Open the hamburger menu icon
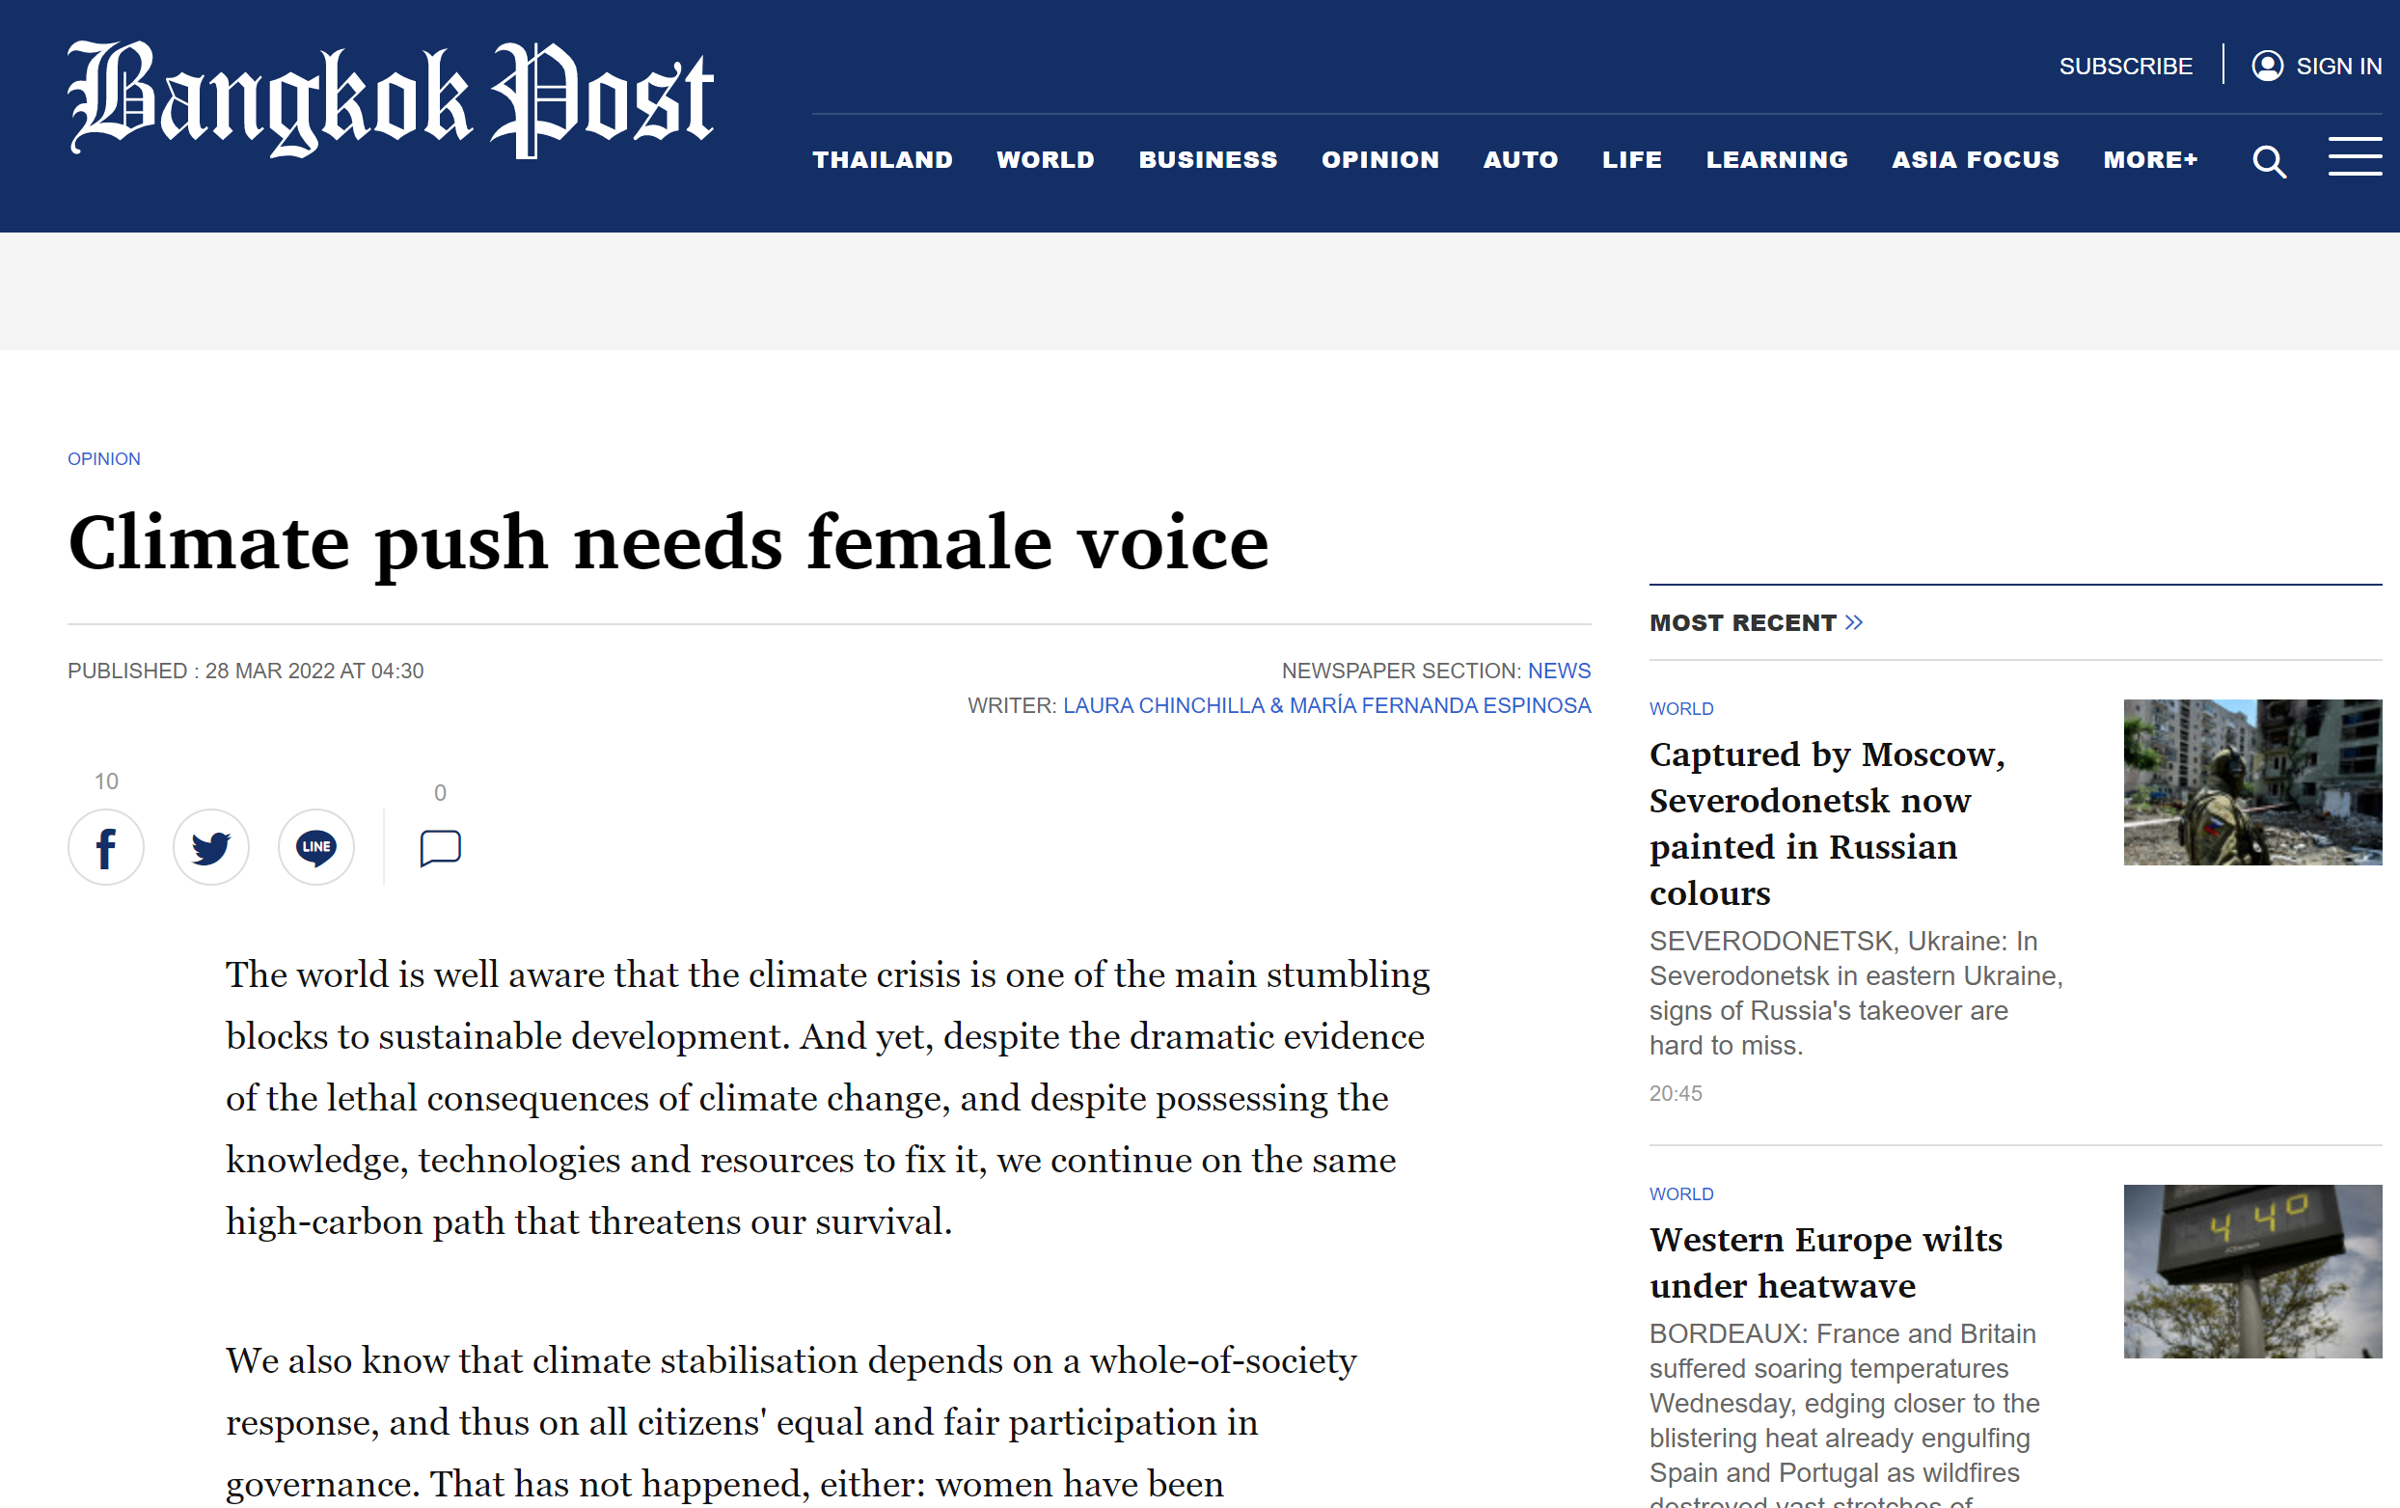Viewport: 2400px width, 1508px height. tap(2357, 157)
